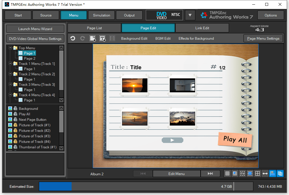Click the TV safe area icon

[x=242, y=174]
